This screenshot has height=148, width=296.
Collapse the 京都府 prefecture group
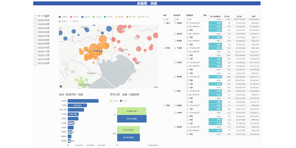pyautogui.click(x=175, y=105)
